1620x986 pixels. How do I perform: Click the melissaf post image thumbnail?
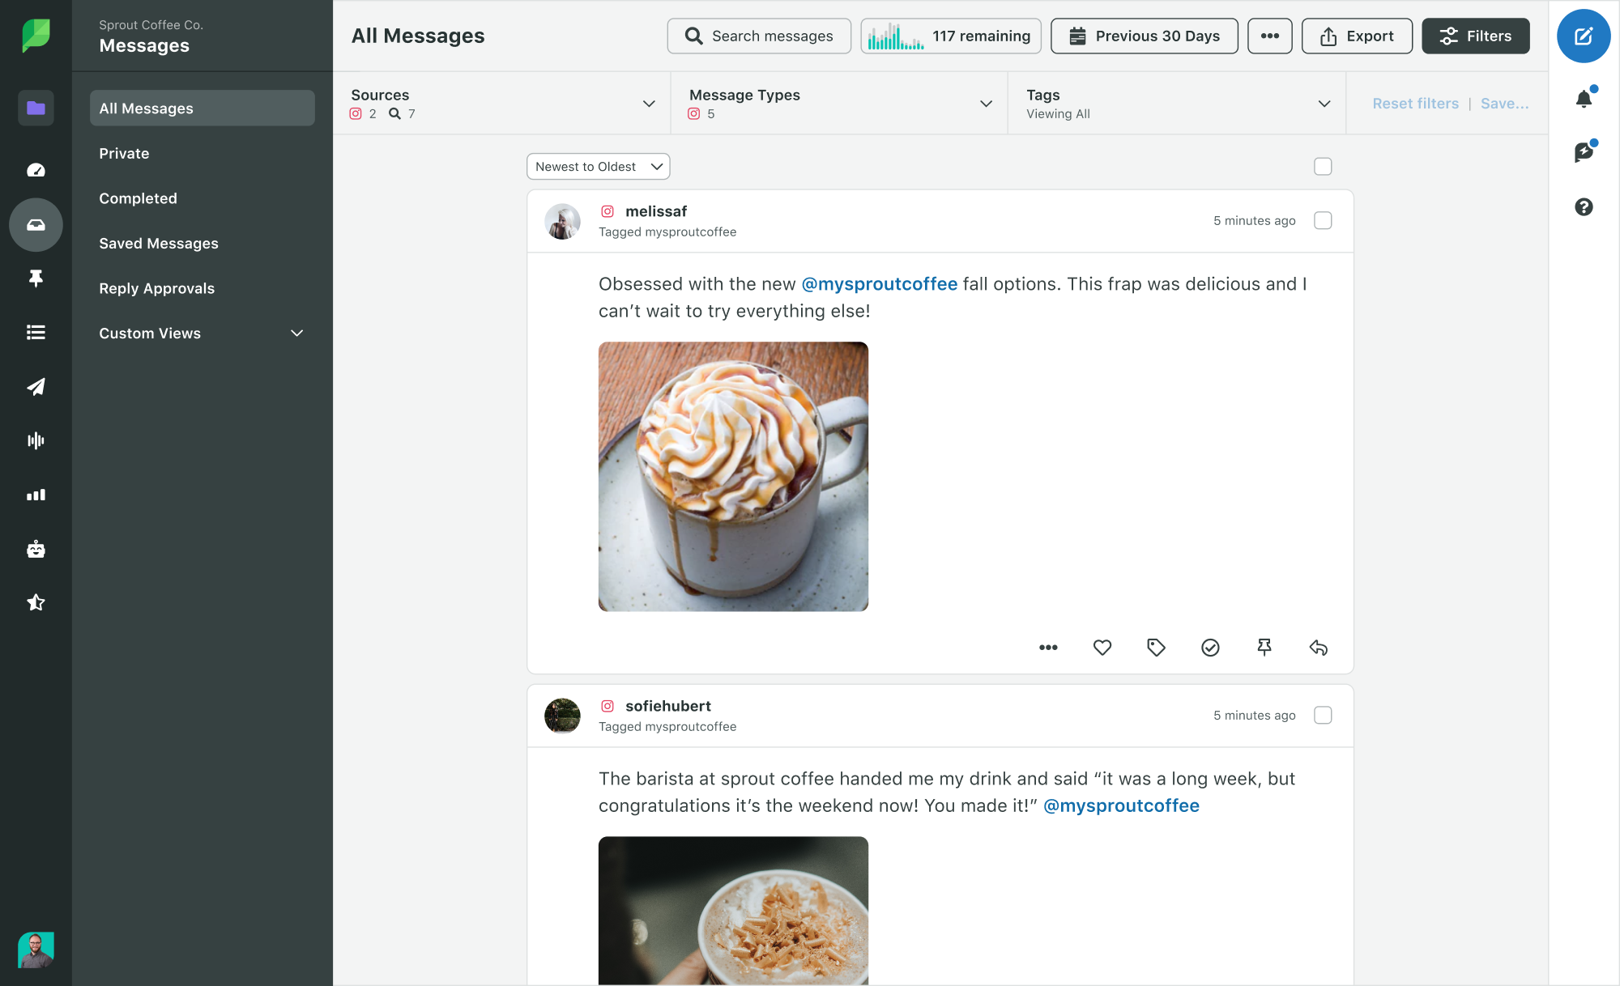(734, 476)
